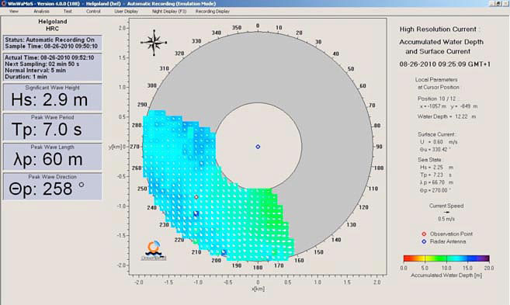Viewport: 510px width, 305px height.
Task: Click the WinWaMoS application icon in title bar
Action: click(3, 4)
